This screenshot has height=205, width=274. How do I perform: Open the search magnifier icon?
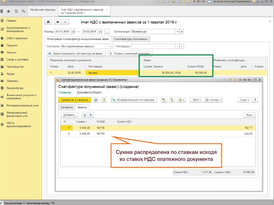(x=24, y=11)
